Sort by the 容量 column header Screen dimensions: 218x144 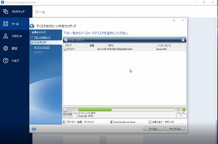[97, 46]
